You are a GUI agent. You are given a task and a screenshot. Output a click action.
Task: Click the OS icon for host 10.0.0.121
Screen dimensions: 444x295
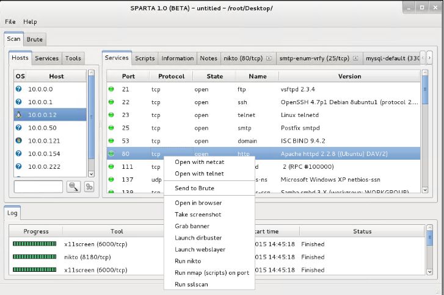click(x=20, y=140)
